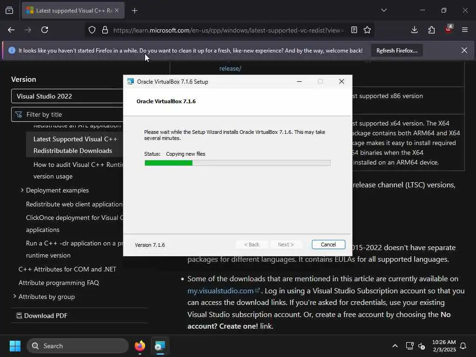Image resolution: width=476 pixels, height=357 pixels.
Task: Open C++ Attributes for COM and .NET
Action: pyautogui.click(x=67, y=269)
